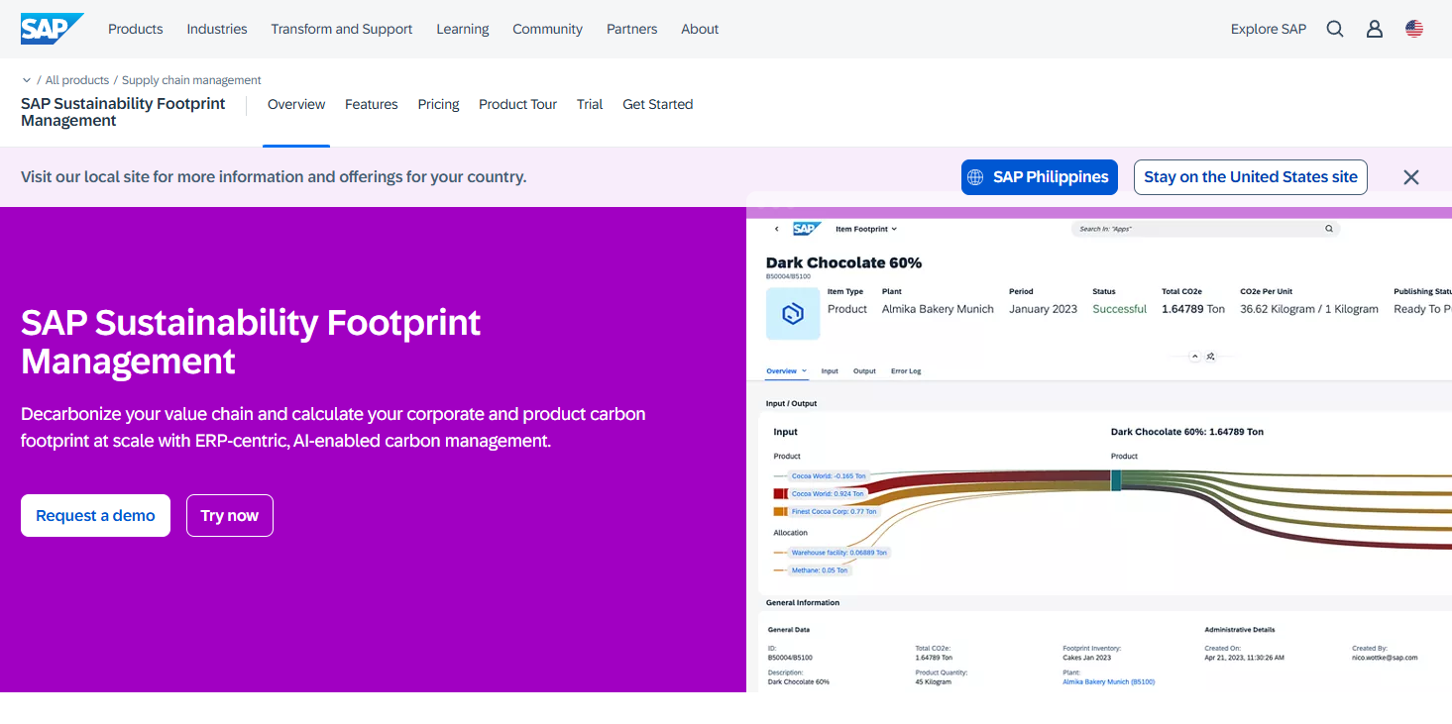
Task: Click the Successful status text
Action: [x=1120, y=309]
